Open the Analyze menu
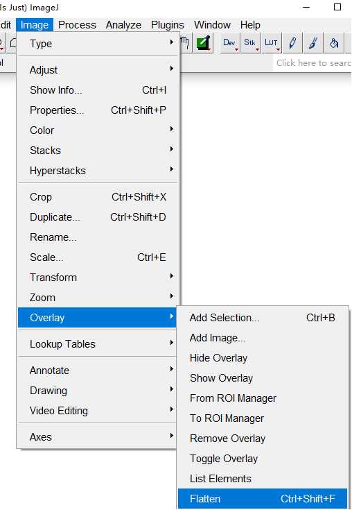352x510 pixels. click(x=123, y=25)
